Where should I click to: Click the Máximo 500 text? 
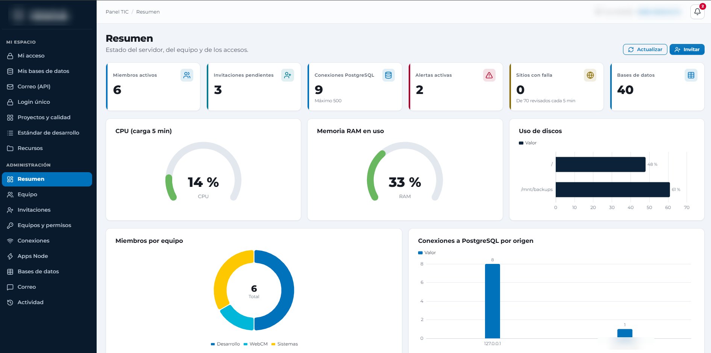(328, 101)
